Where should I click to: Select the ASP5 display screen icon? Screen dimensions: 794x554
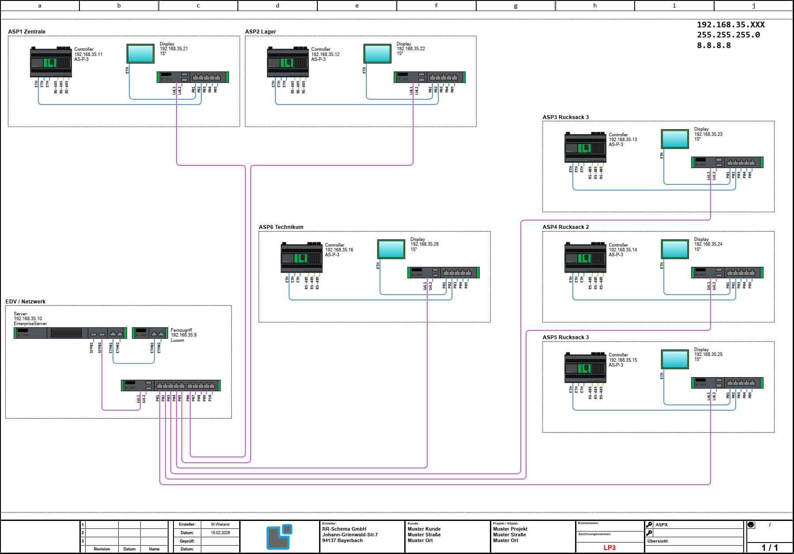coord(675,359)
